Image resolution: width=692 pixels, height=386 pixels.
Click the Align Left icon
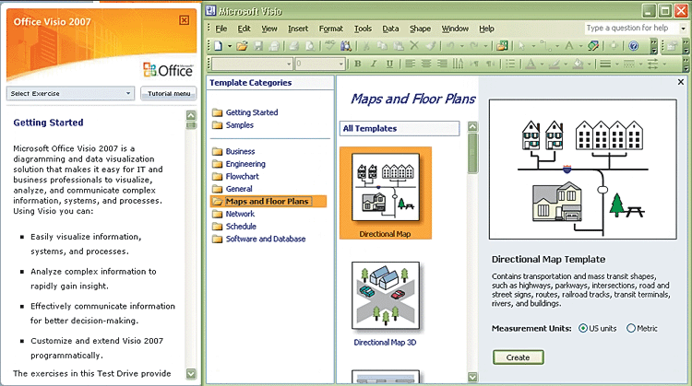point(410,64)
